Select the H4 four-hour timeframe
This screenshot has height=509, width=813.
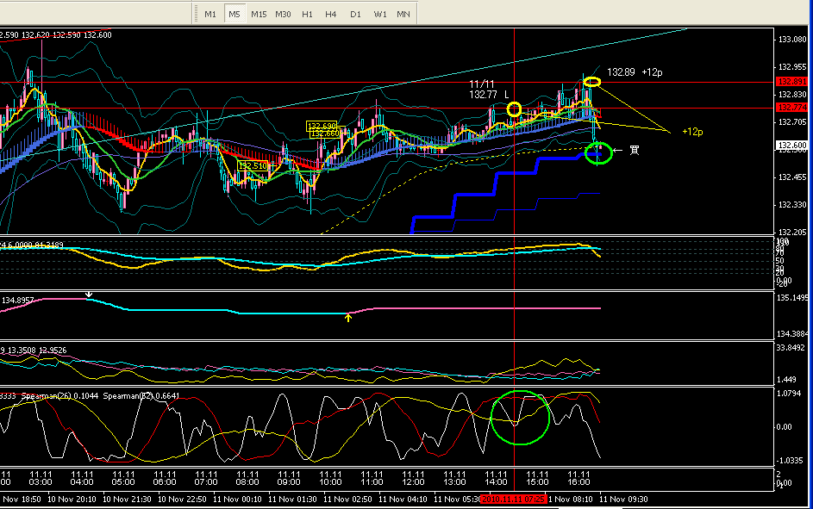pyautogui.click(x=331, y=14)
